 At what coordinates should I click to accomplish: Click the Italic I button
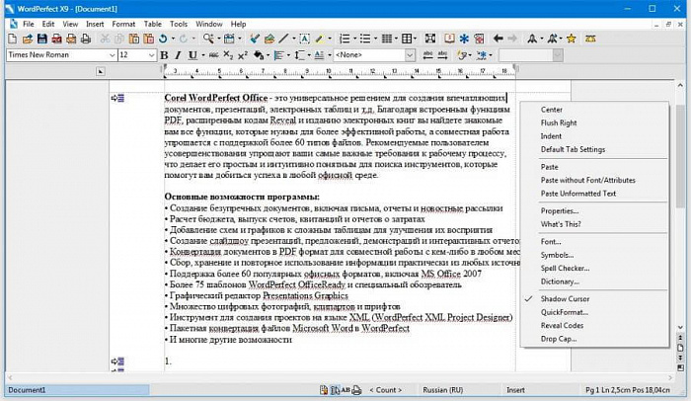(178, 55)
